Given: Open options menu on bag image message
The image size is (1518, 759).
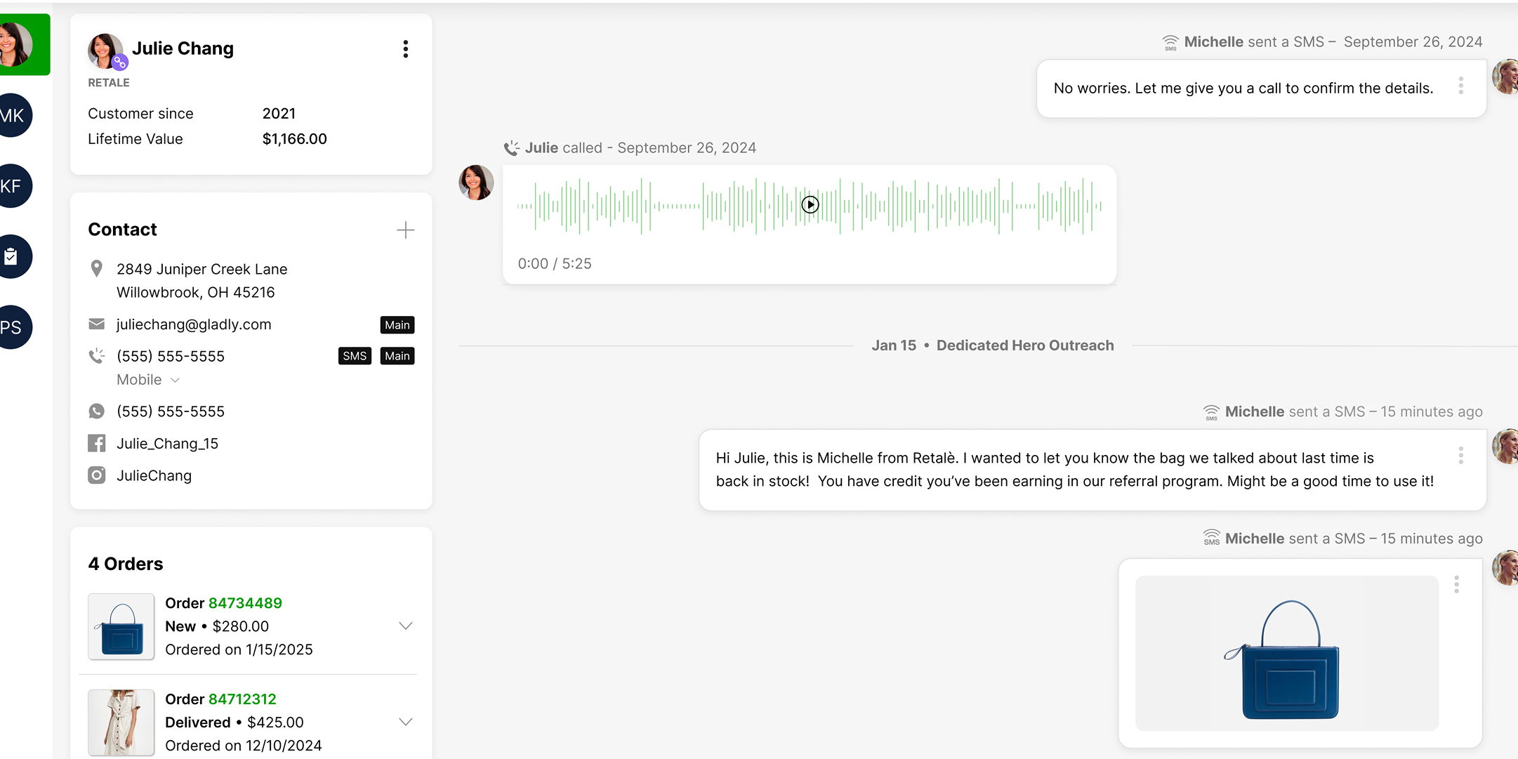Looking at the screenshot, I should (x=1457, y=584).
